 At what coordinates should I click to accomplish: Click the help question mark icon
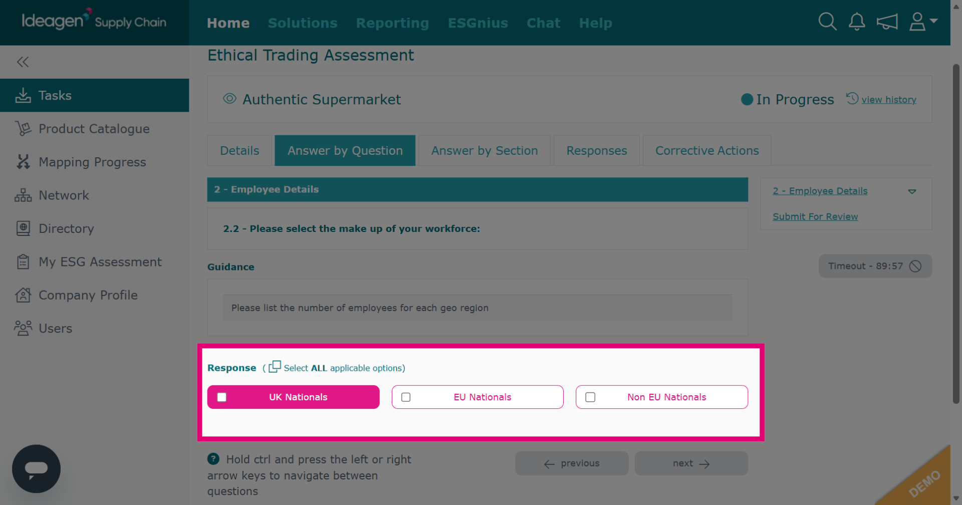coord(213,458)
